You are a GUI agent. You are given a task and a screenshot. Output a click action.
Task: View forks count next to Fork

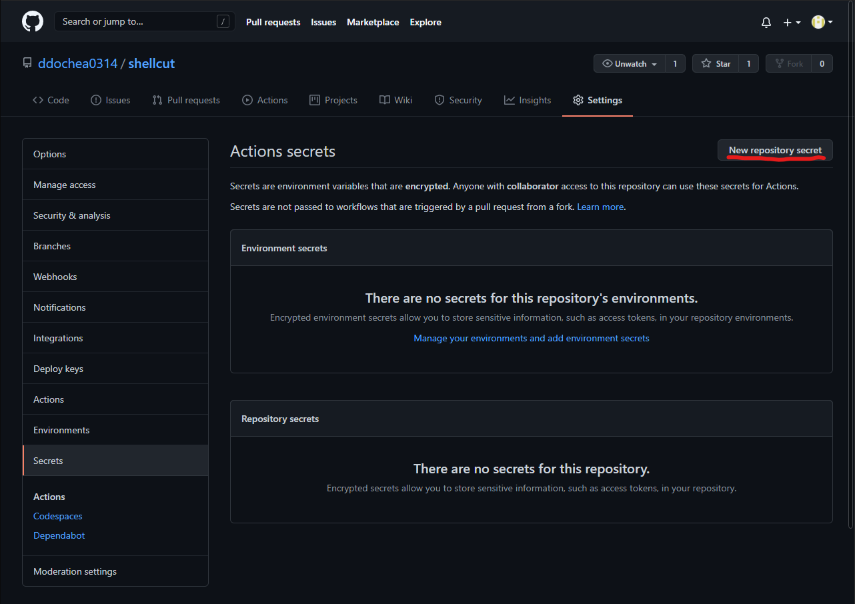click(822, 63)
